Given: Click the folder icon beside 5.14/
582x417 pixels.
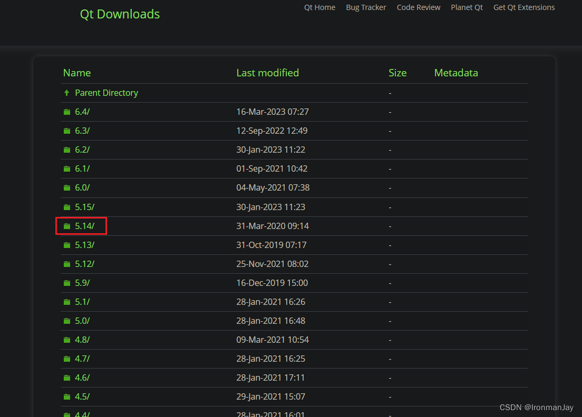Looking at the screenshot, I should pos(67,226).
